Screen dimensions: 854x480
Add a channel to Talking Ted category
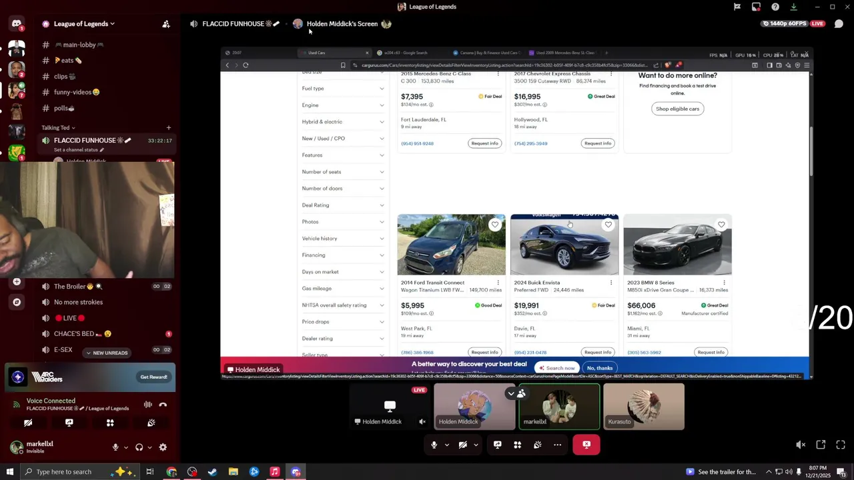168,127
